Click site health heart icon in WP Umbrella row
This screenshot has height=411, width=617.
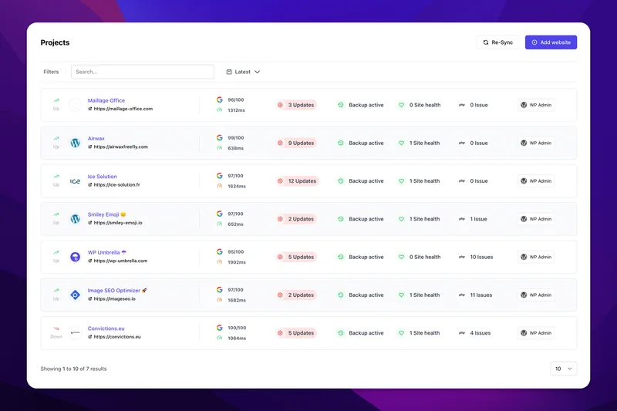point(401,257)
